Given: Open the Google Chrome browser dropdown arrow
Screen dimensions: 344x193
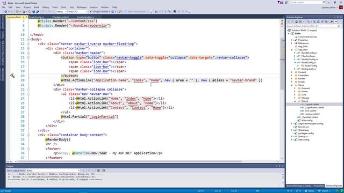Looking at the screenshot, I should (110, 12).
